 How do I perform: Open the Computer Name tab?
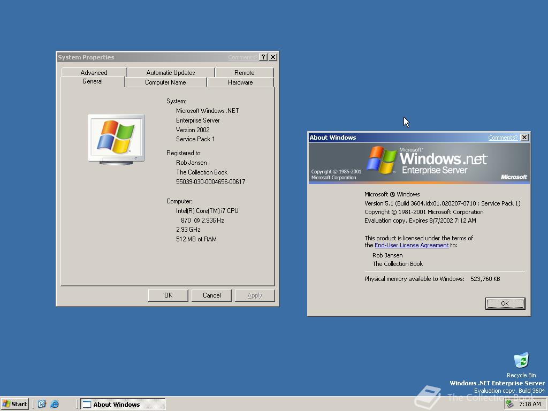[x=166, y=82]
